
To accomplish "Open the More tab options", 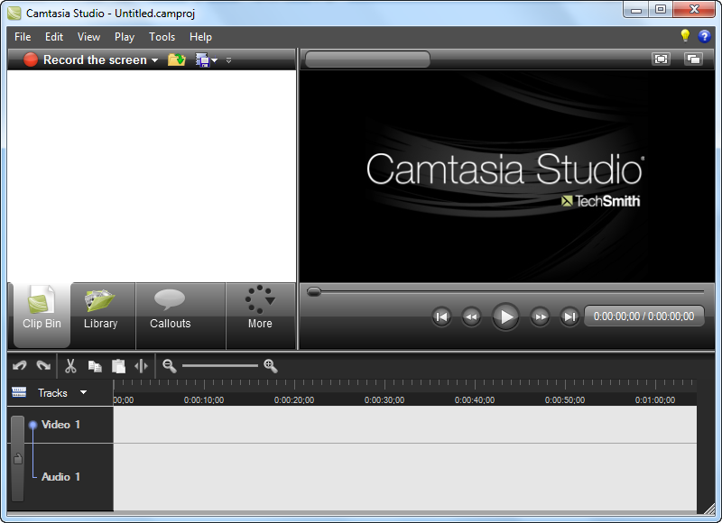I will tap(260, 315).
